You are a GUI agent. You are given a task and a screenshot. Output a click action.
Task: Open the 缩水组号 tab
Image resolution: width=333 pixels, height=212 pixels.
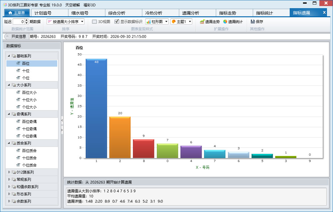pos(87,13)
